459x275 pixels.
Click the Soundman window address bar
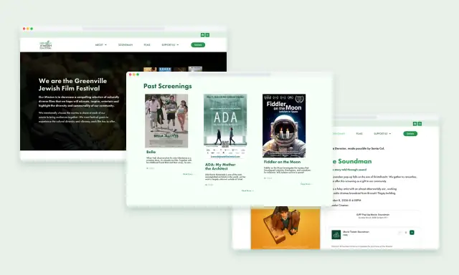pyautogui.click(x=355, y=117)
